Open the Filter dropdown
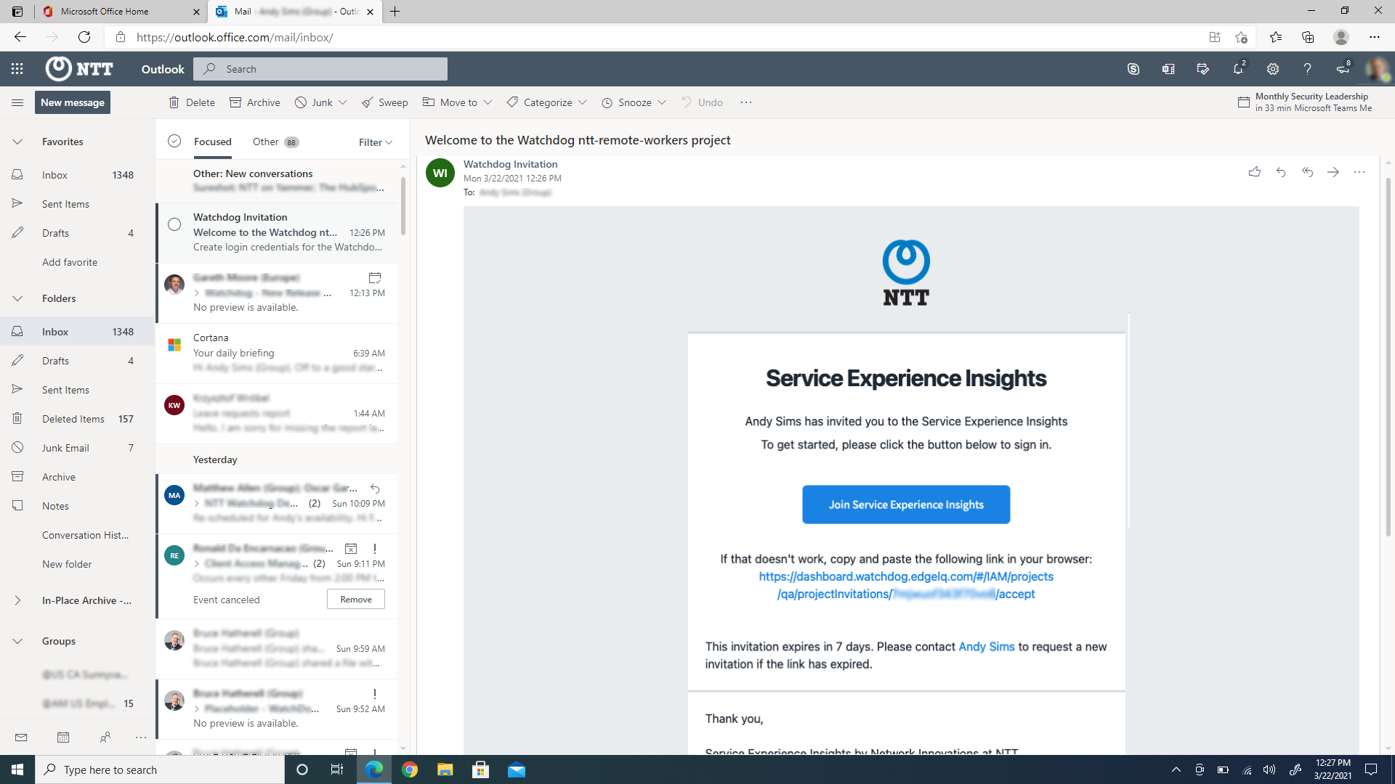 [376, 142]
